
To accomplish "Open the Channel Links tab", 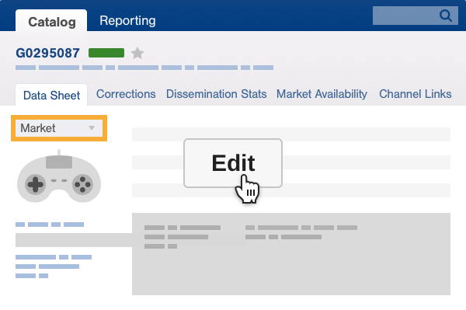I will click(x=416, y=94).
